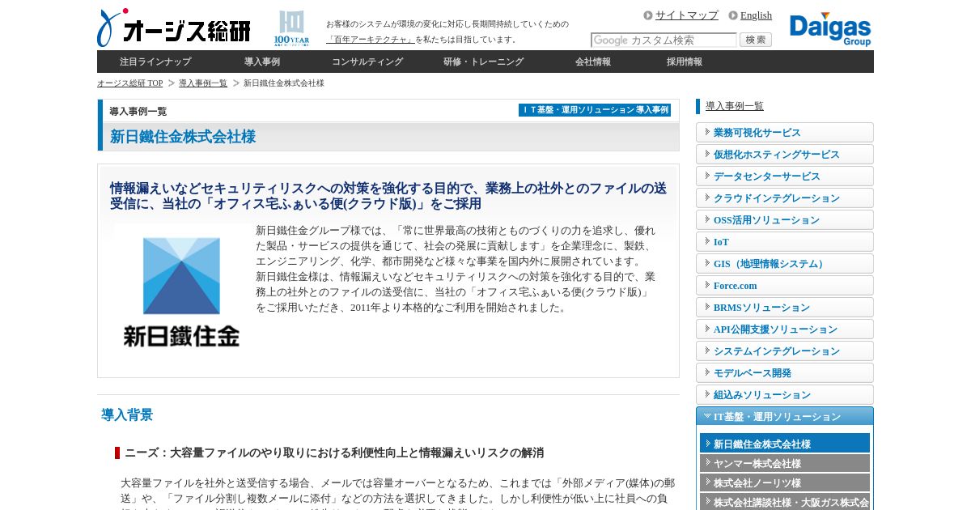The width and height of the screenshot is (971, 510).
Task: Collapse the IT基盤・運用ソリューション section
Action: point(785,416)
